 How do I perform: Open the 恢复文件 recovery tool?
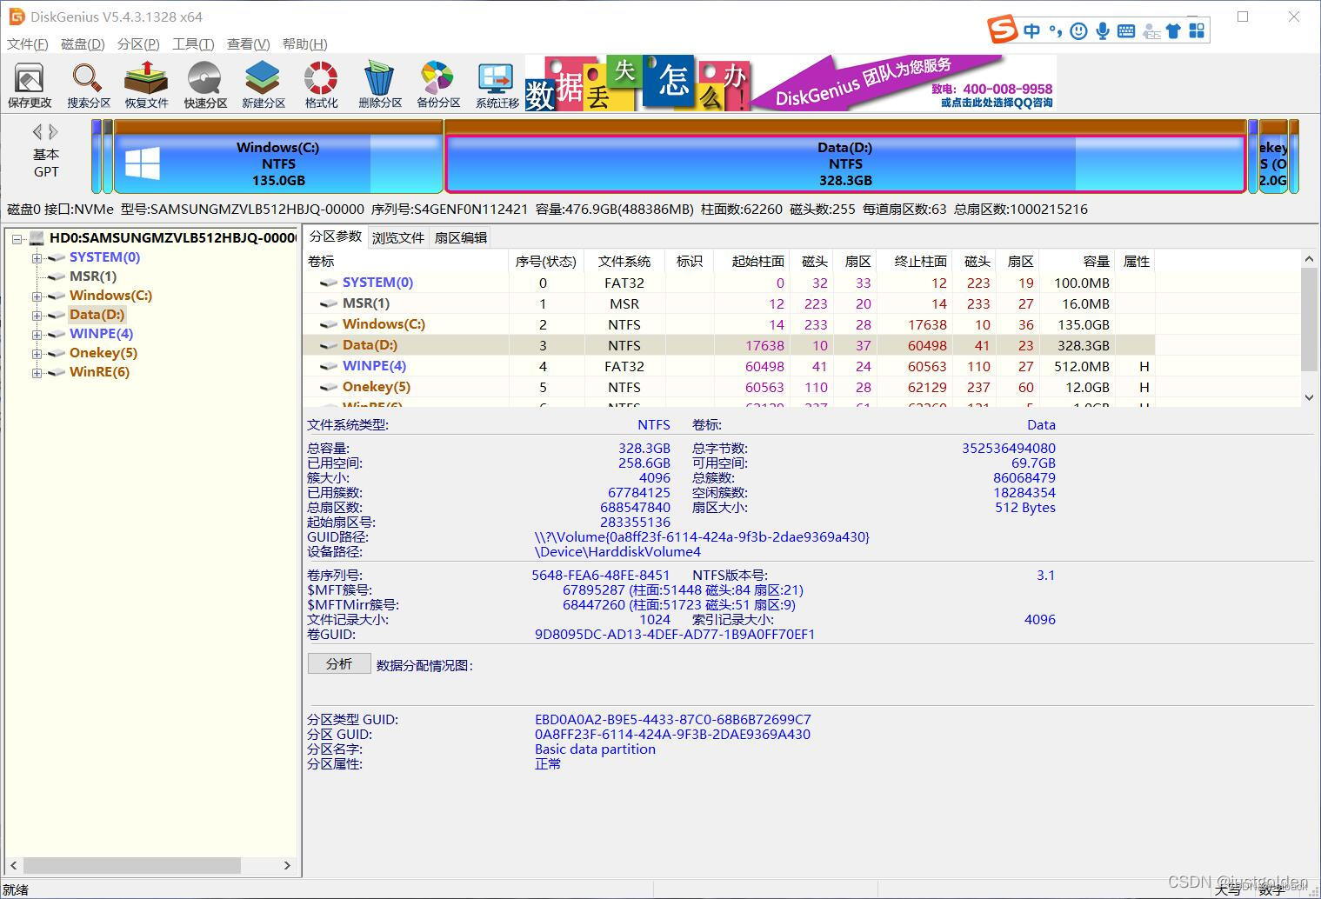[145, 83]
